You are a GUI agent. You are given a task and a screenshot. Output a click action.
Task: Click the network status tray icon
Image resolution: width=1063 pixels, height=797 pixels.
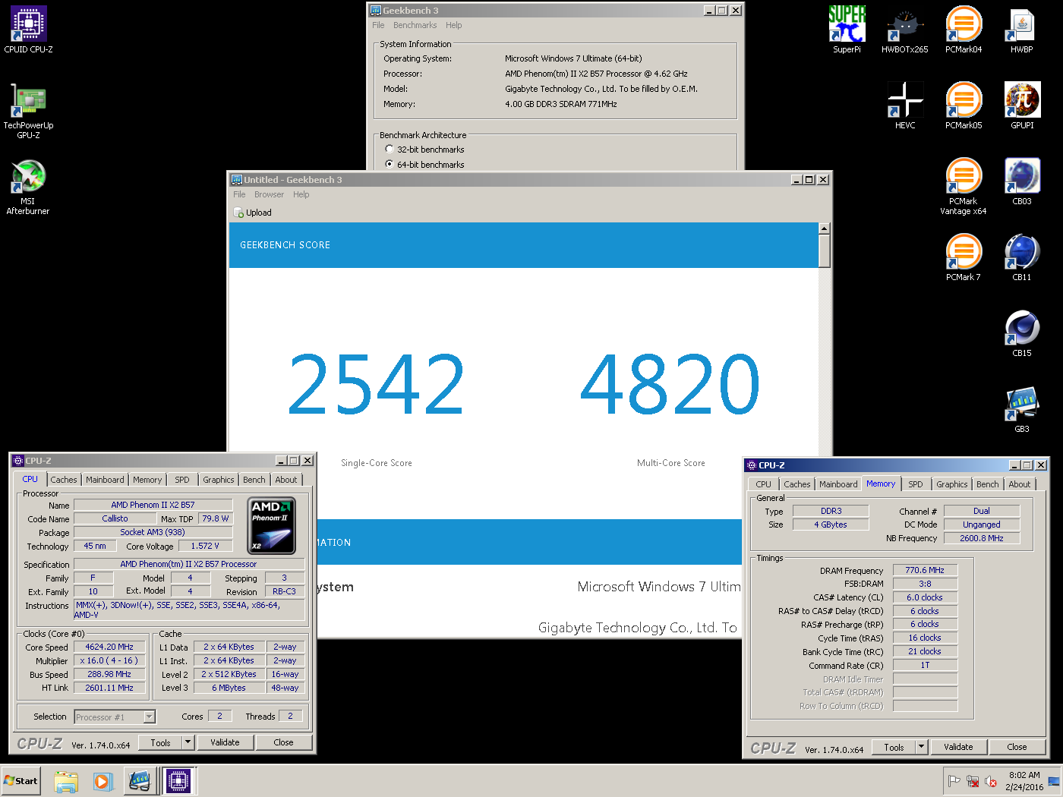[973, 781]
